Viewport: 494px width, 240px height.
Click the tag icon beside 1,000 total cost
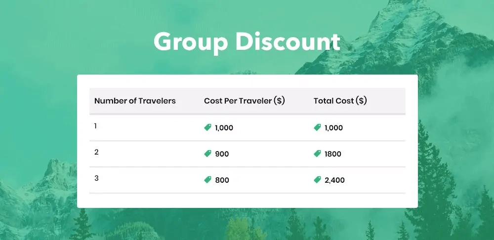(317, 127)
